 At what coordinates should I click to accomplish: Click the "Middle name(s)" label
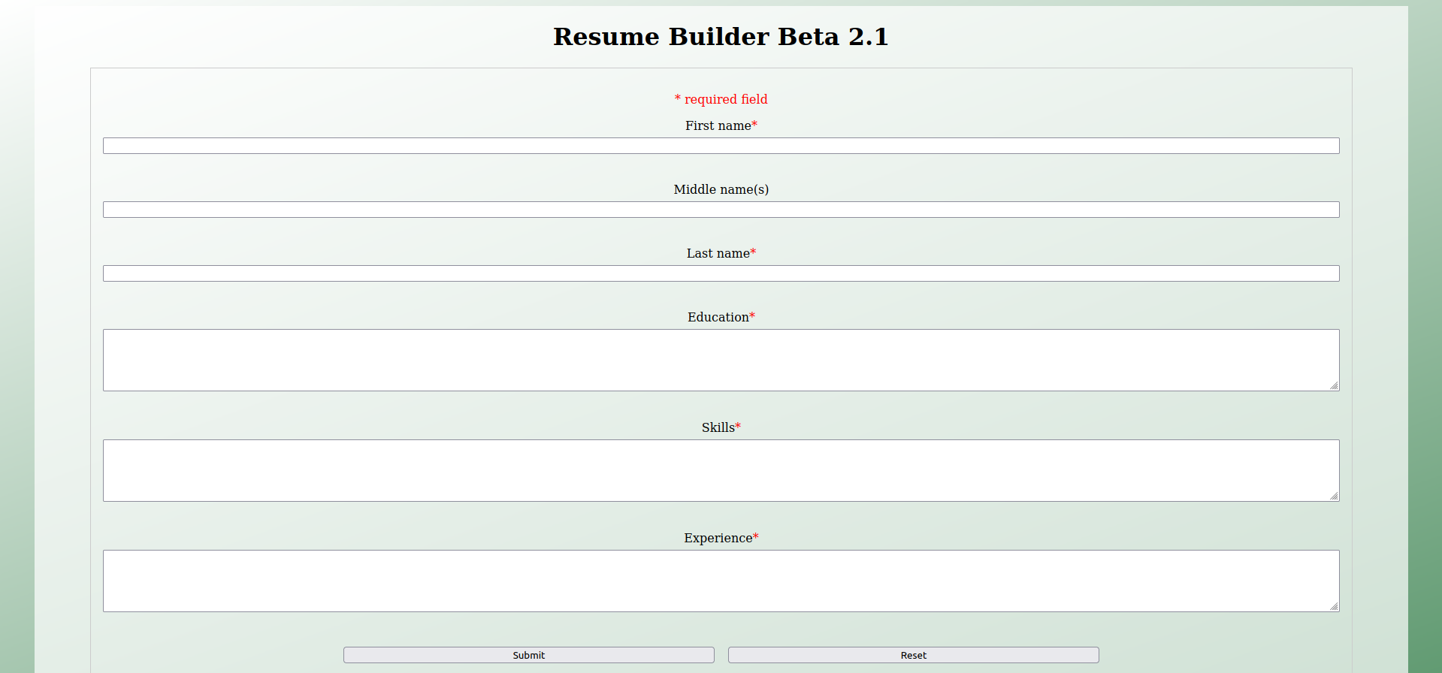pyautogui.click(x=721, y=189)
